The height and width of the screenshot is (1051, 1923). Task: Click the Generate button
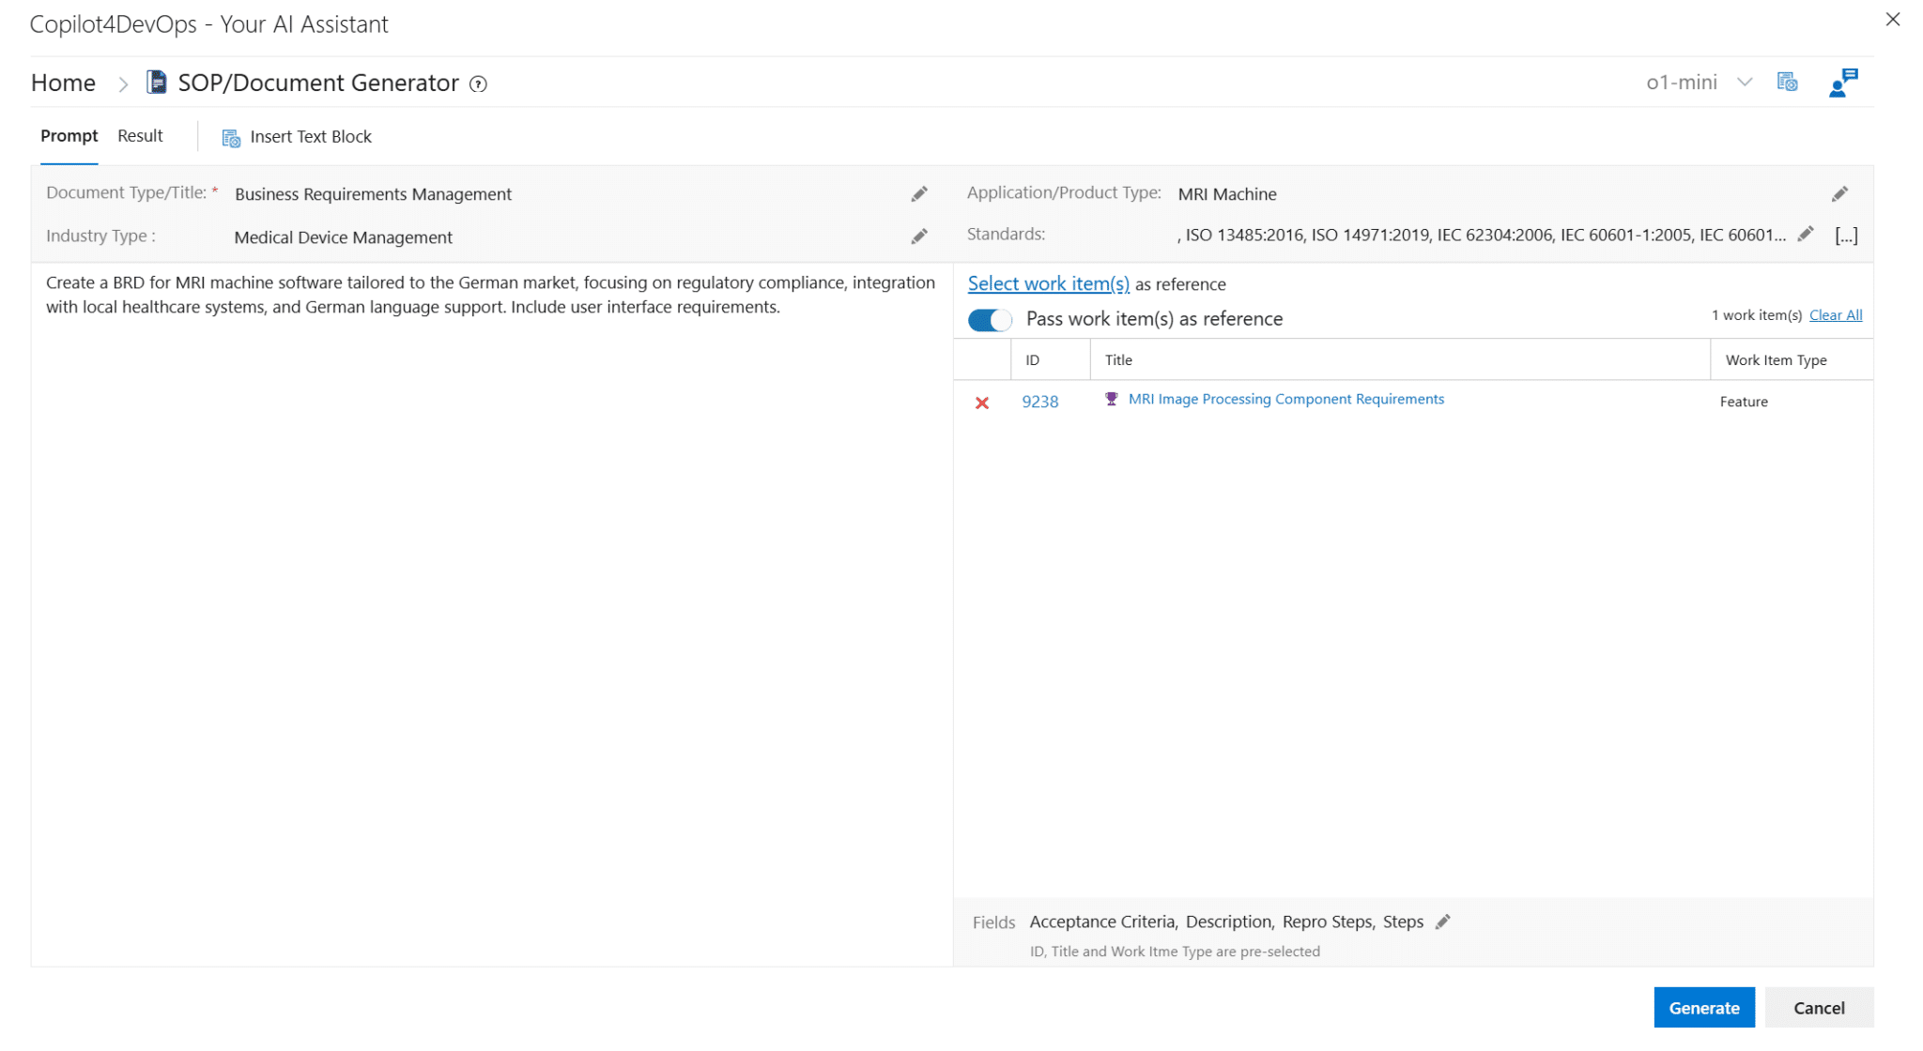[x=1704, y=1007]
